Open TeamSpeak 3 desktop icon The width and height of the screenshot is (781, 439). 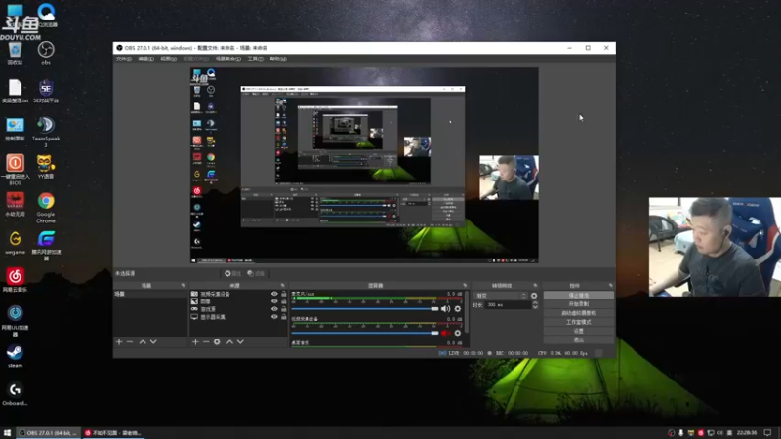pos(46,132)
